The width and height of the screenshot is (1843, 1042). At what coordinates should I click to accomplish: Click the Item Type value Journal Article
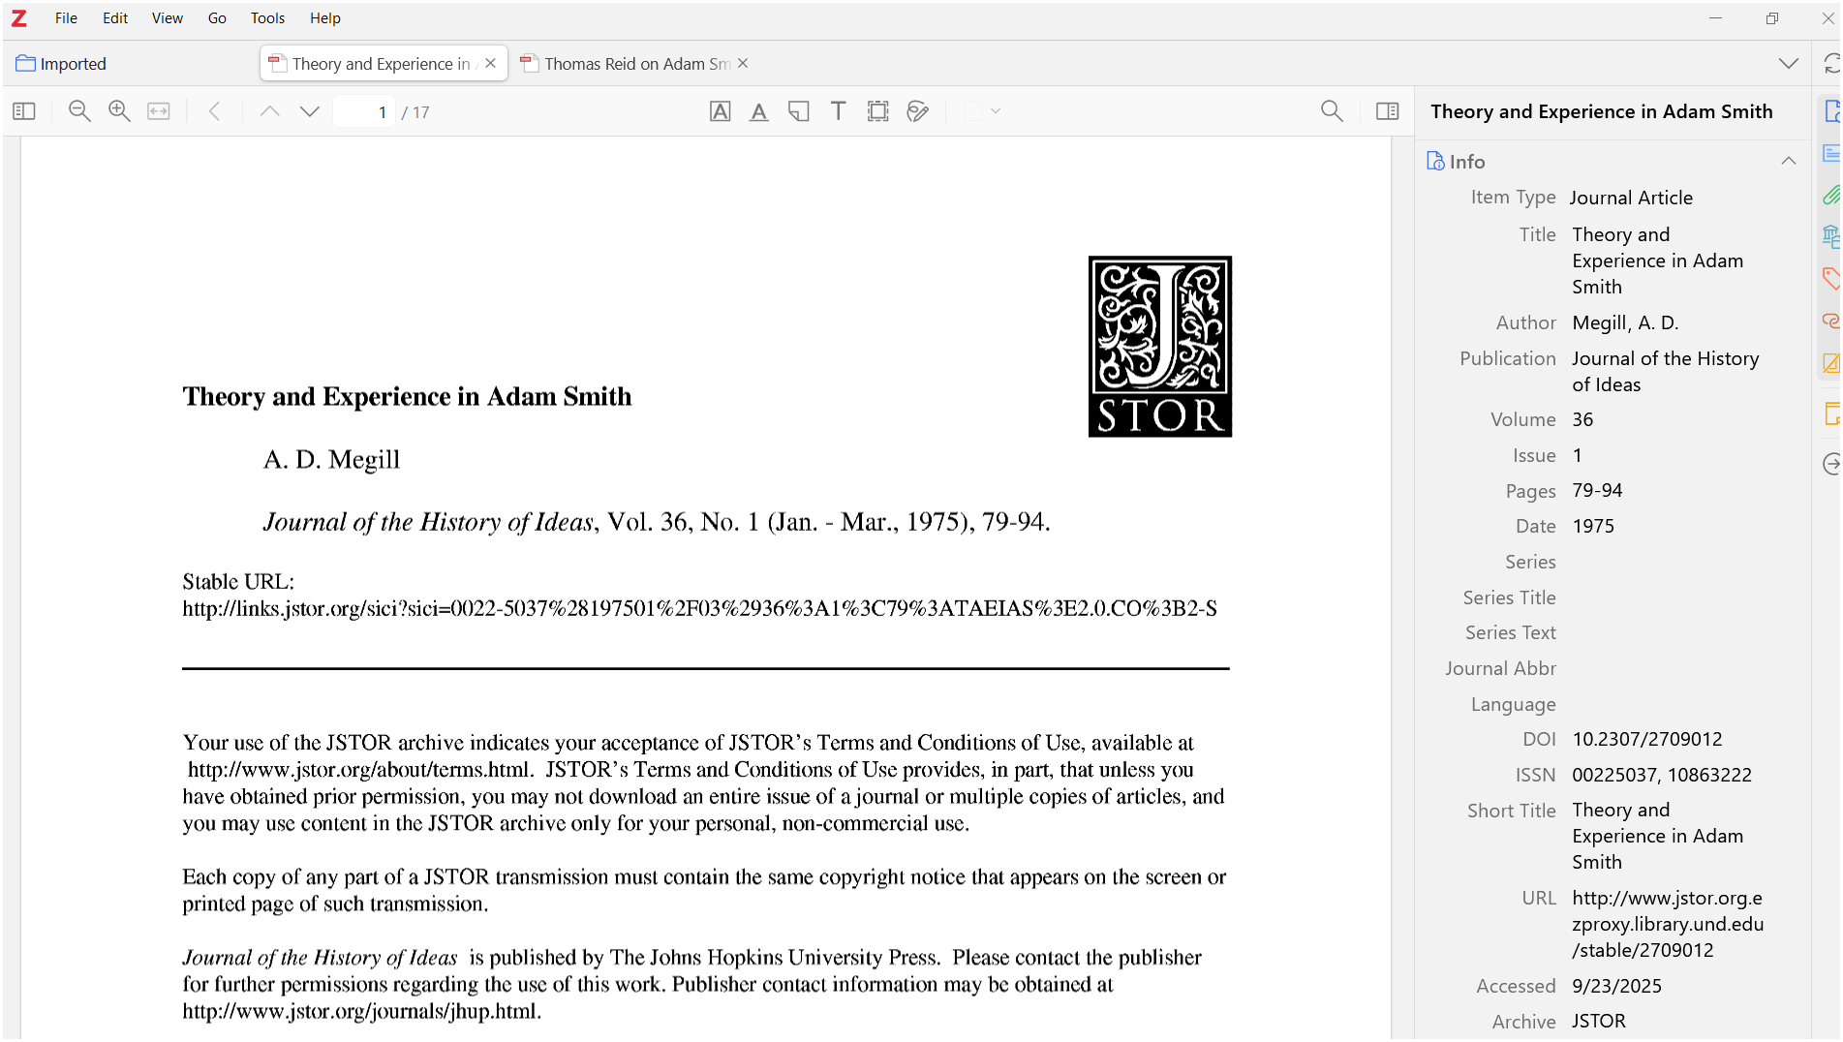[x=1631, y=198]
